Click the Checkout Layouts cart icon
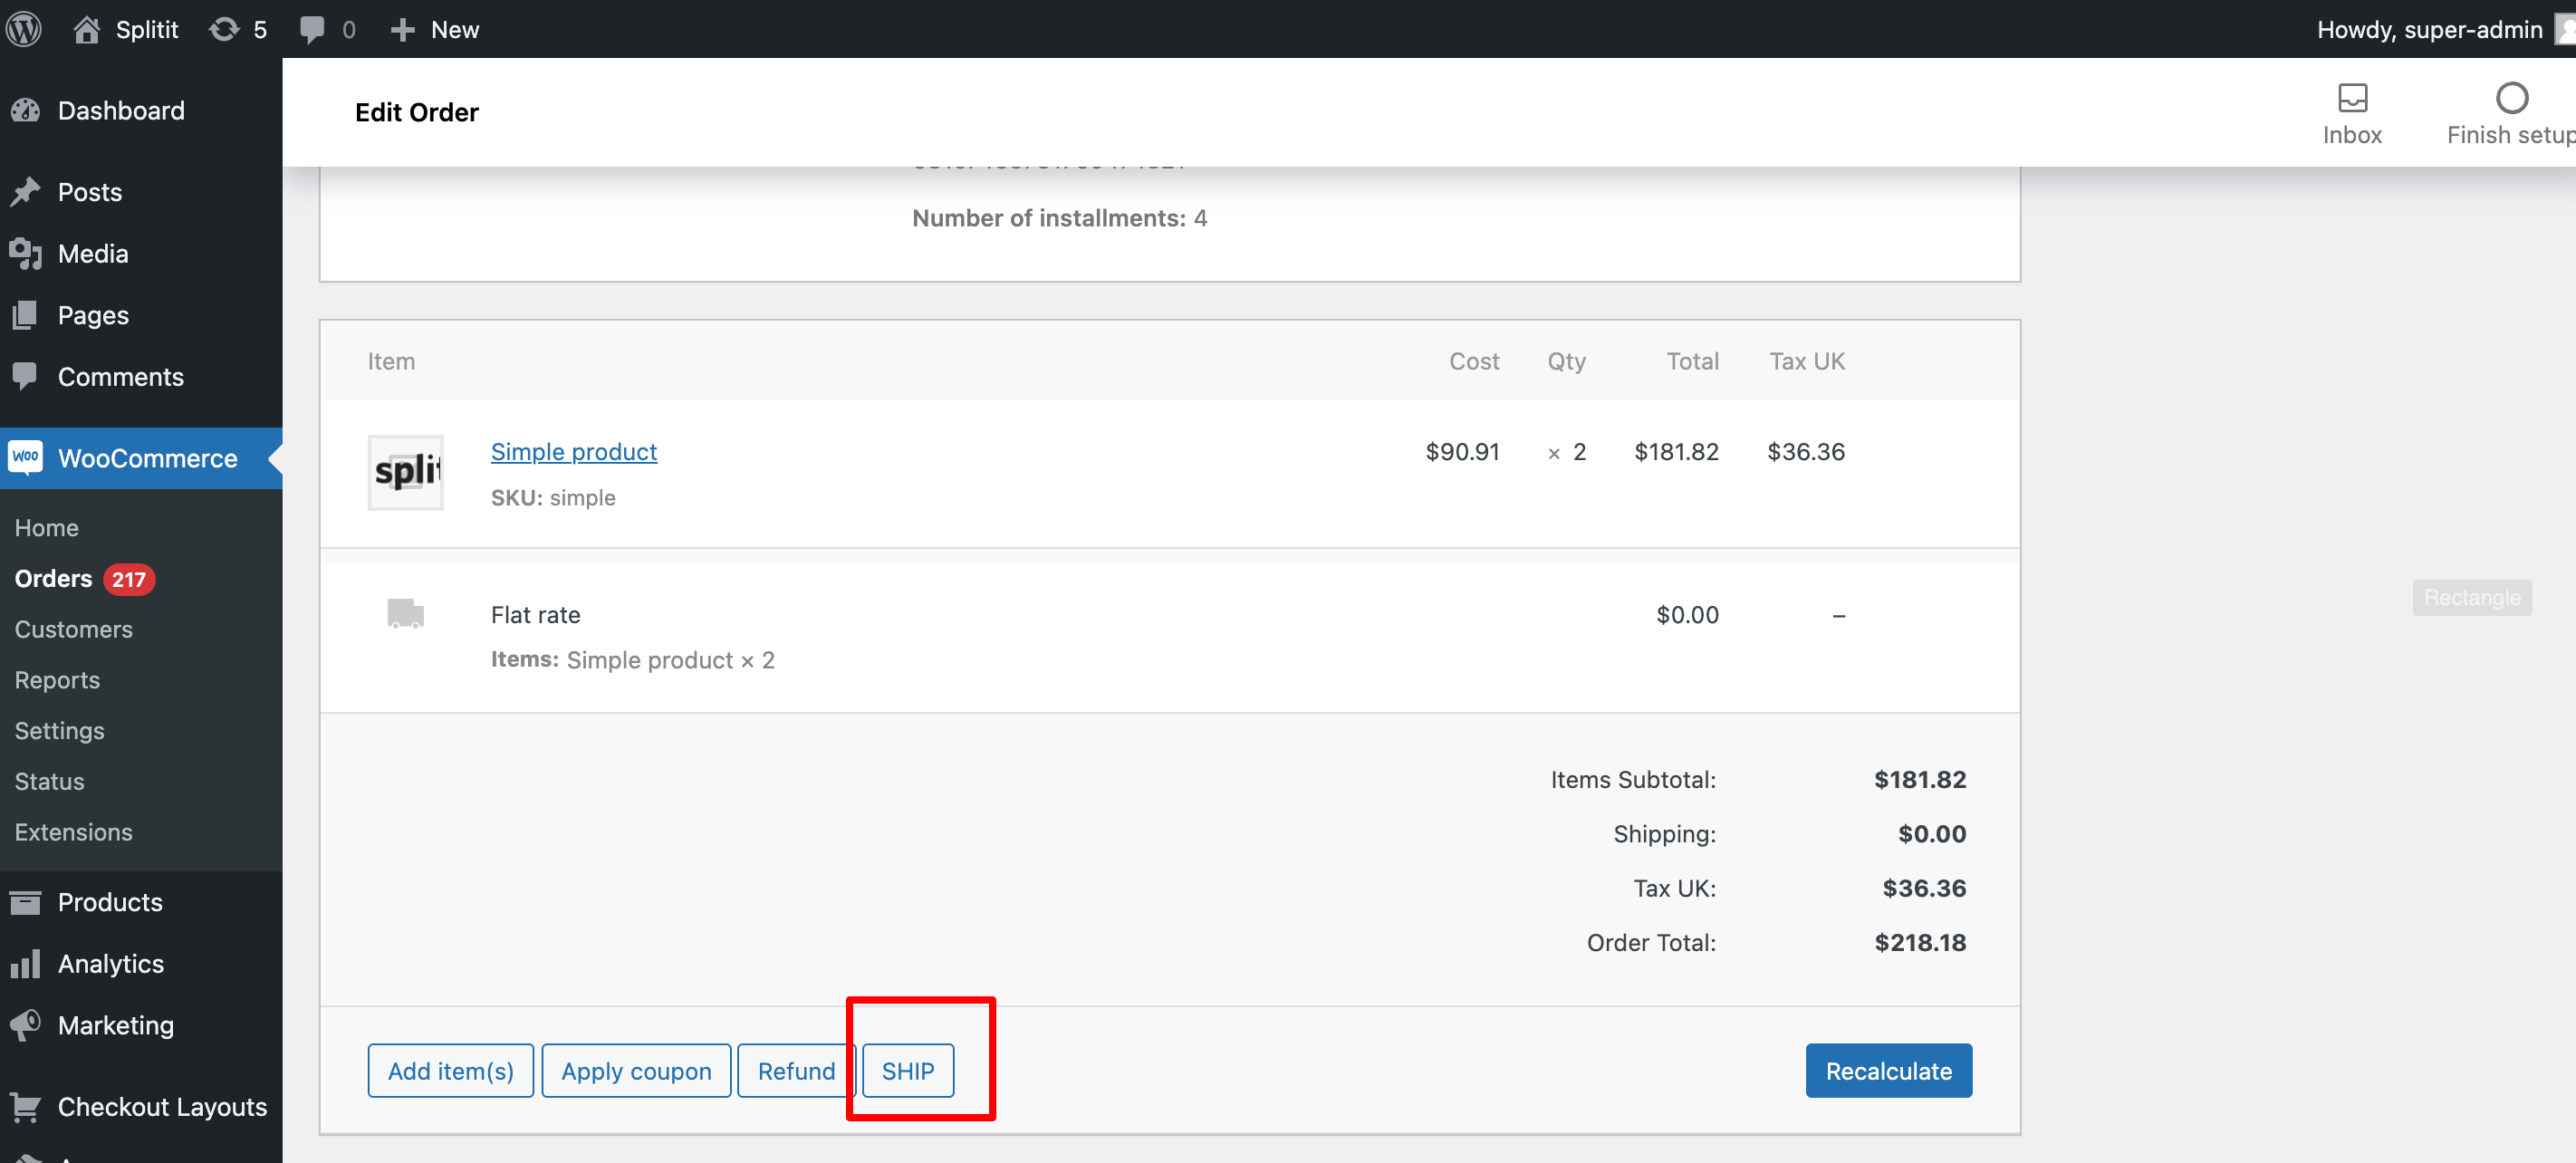 tap(26, 1106)
